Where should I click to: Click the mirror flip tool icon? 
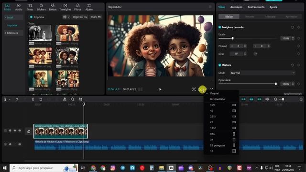pos(65,99)
